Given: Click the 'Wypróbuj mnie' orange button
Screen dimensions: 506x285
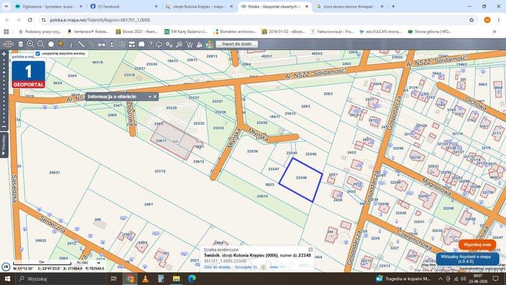Looking at the screenshot, I should [x=478, y=244].
